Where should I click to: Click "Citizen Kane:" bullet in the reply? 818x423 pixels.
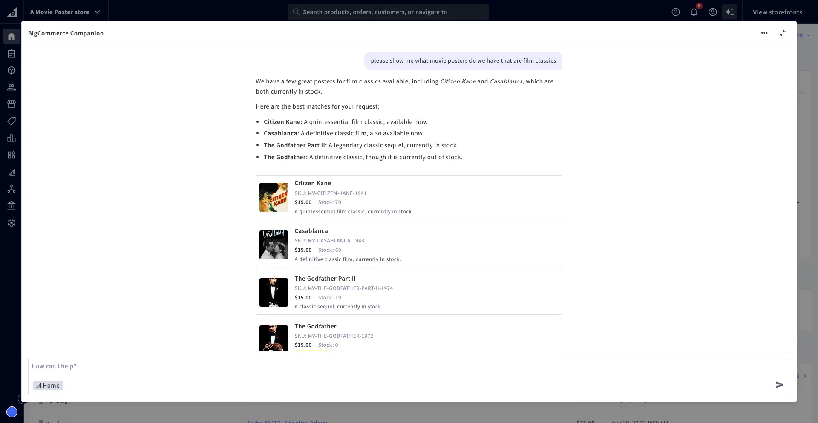[x=283, y=122]
